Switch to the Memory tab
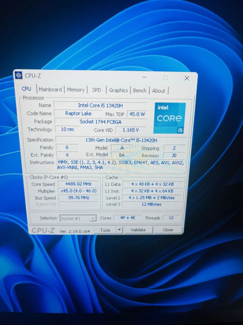This screenshot has height=325, width=243. tap(76, 90)
